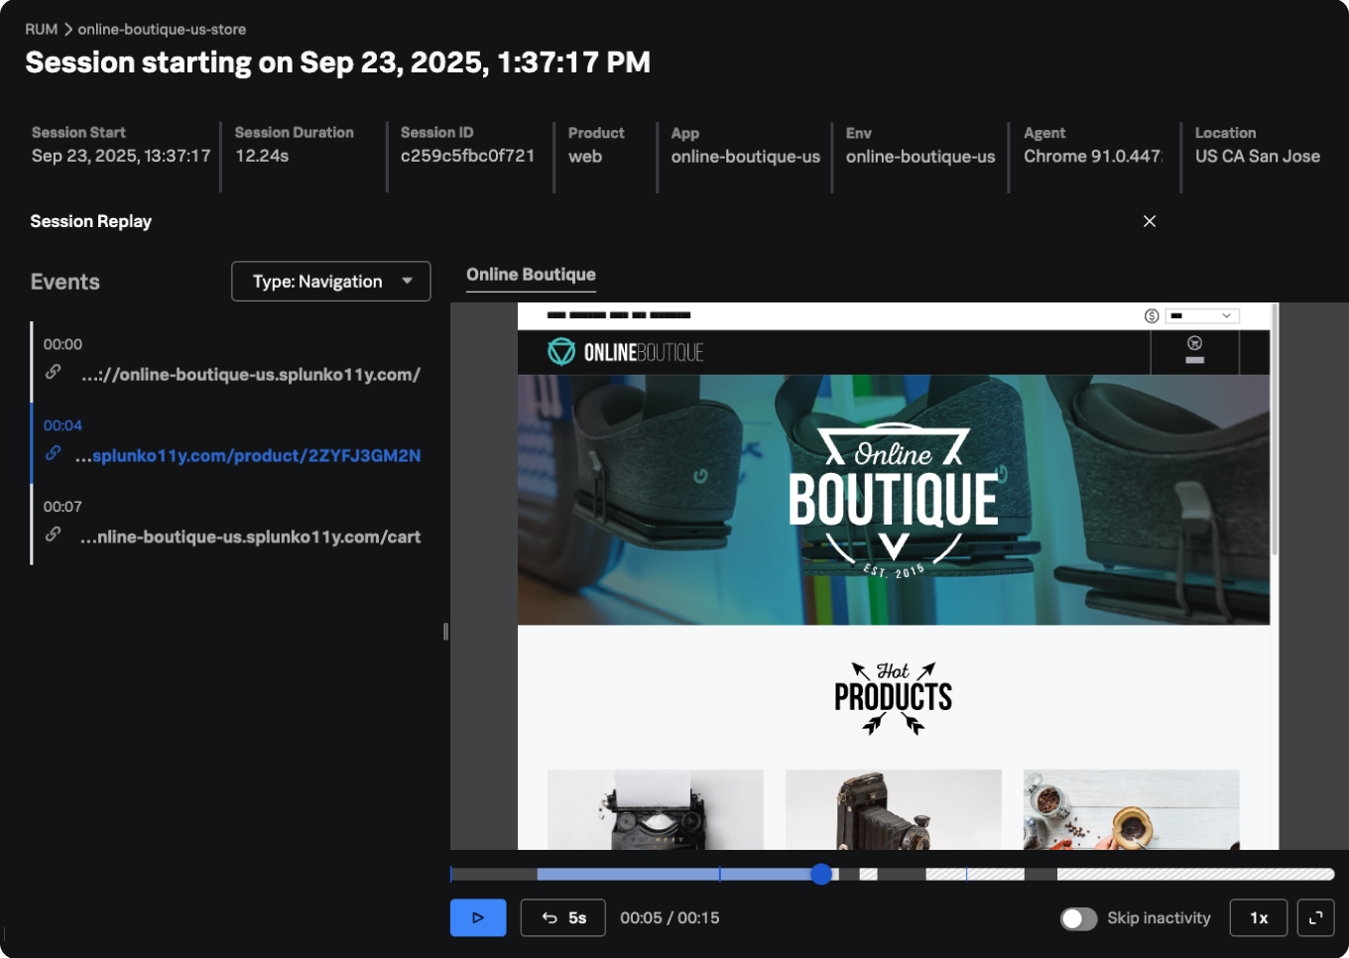Jump to the /cart navigation event

(250, 537)
